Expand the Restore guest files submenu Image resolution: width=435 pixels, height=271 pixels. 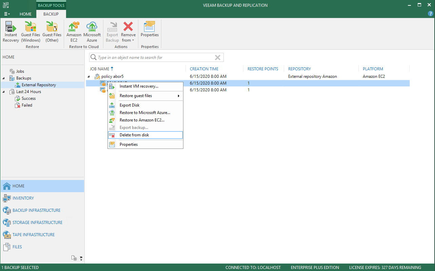pos(145,96)
